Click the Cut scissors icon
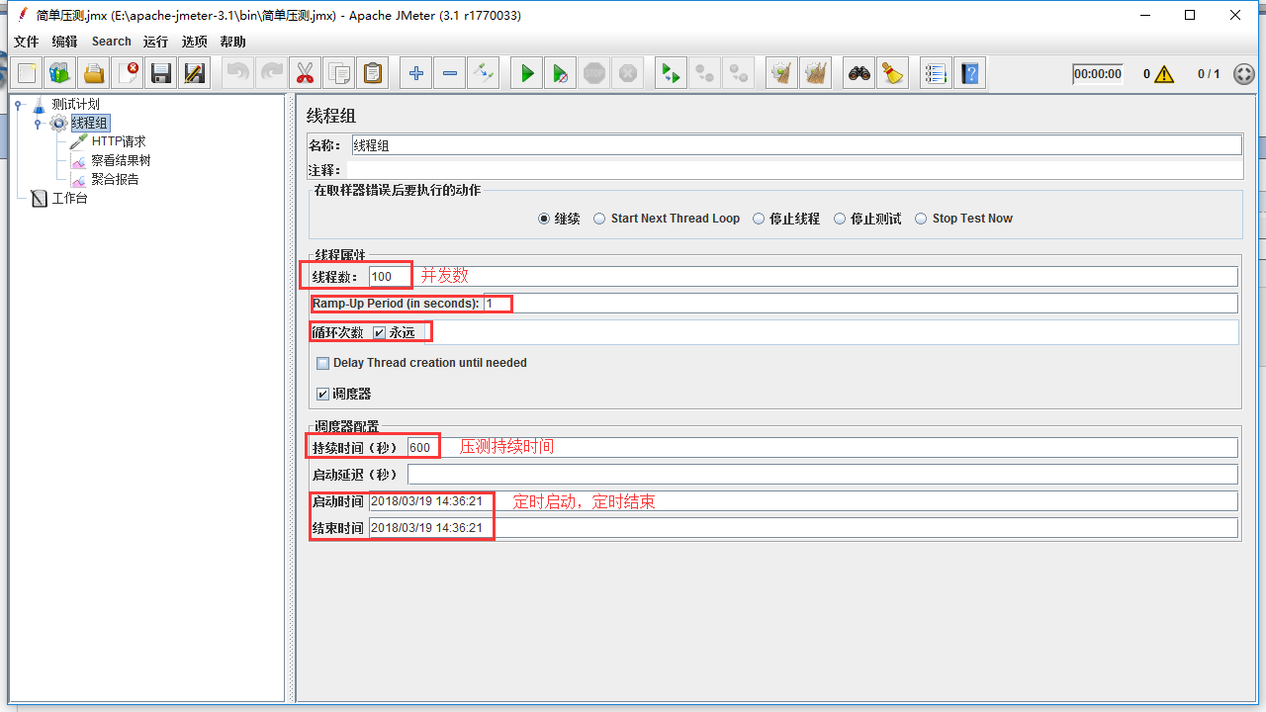This screenshot has height=712, width=1266. (305, 73)
